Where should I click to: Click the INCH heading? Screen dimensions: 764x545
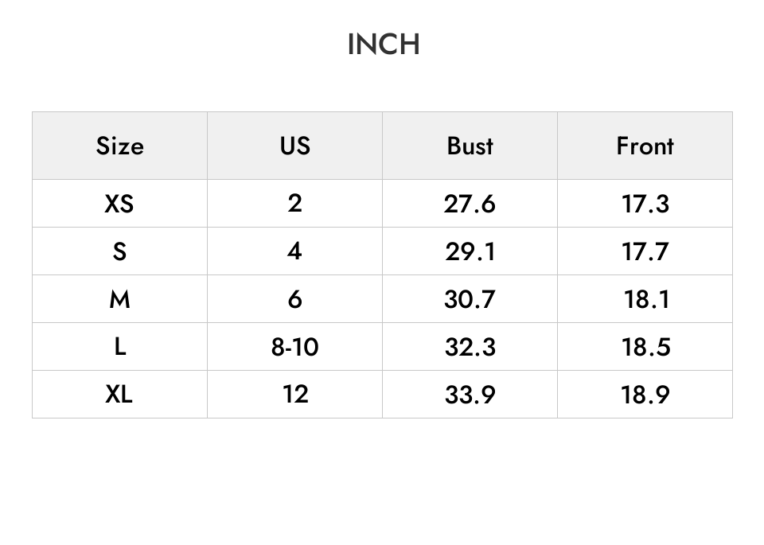384,45
